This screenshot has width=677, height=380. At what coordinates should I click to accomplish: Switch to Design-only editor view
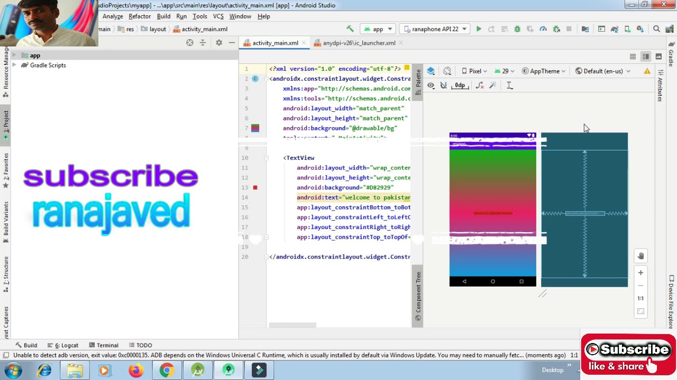(x=658, y=56)
